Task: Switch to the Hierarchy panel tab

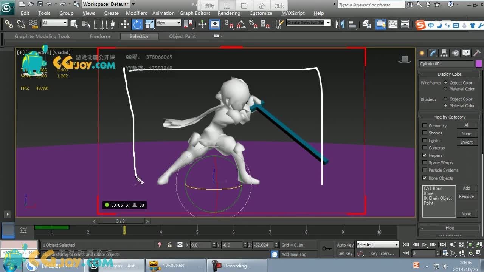Action: (x=444, y=53)
